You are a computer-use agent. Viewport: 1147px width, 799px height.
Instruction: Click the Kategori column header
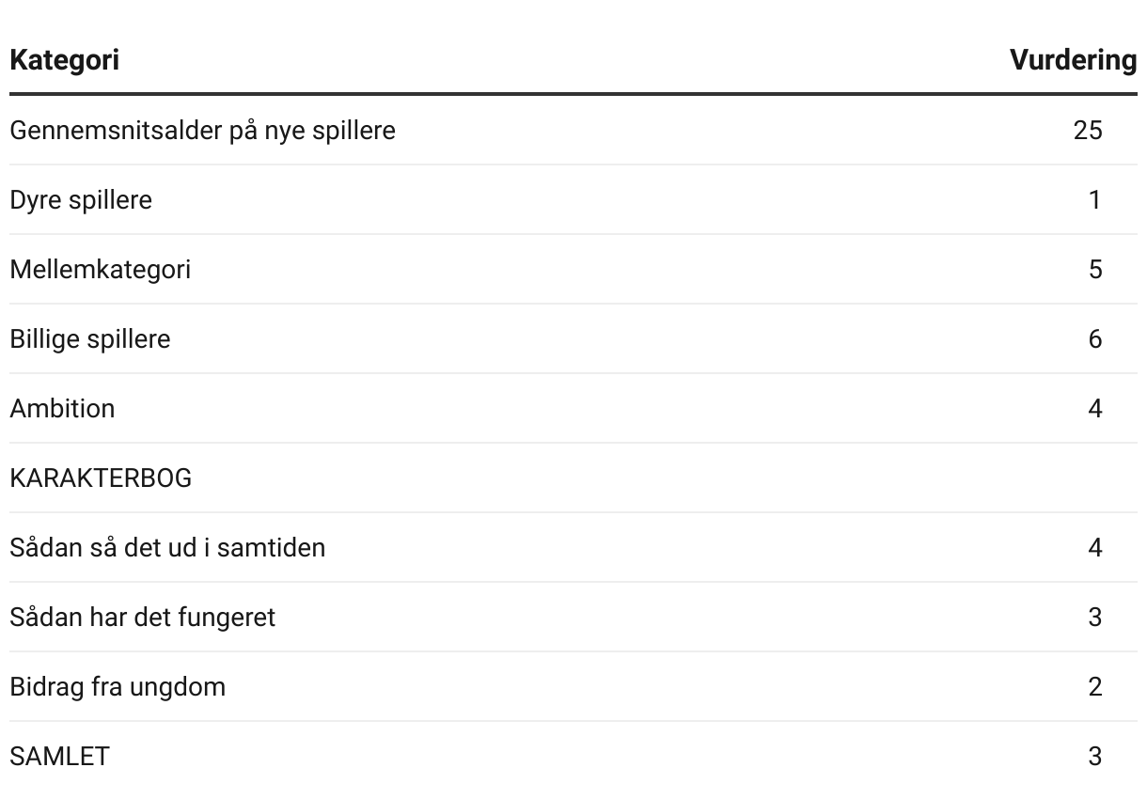(64, 60)
